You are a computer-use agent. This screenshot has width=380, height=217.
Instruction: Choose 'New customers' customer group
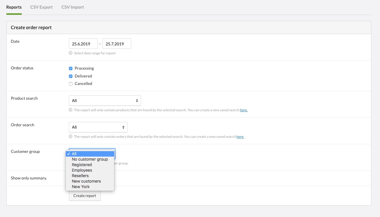coord(90,181)
